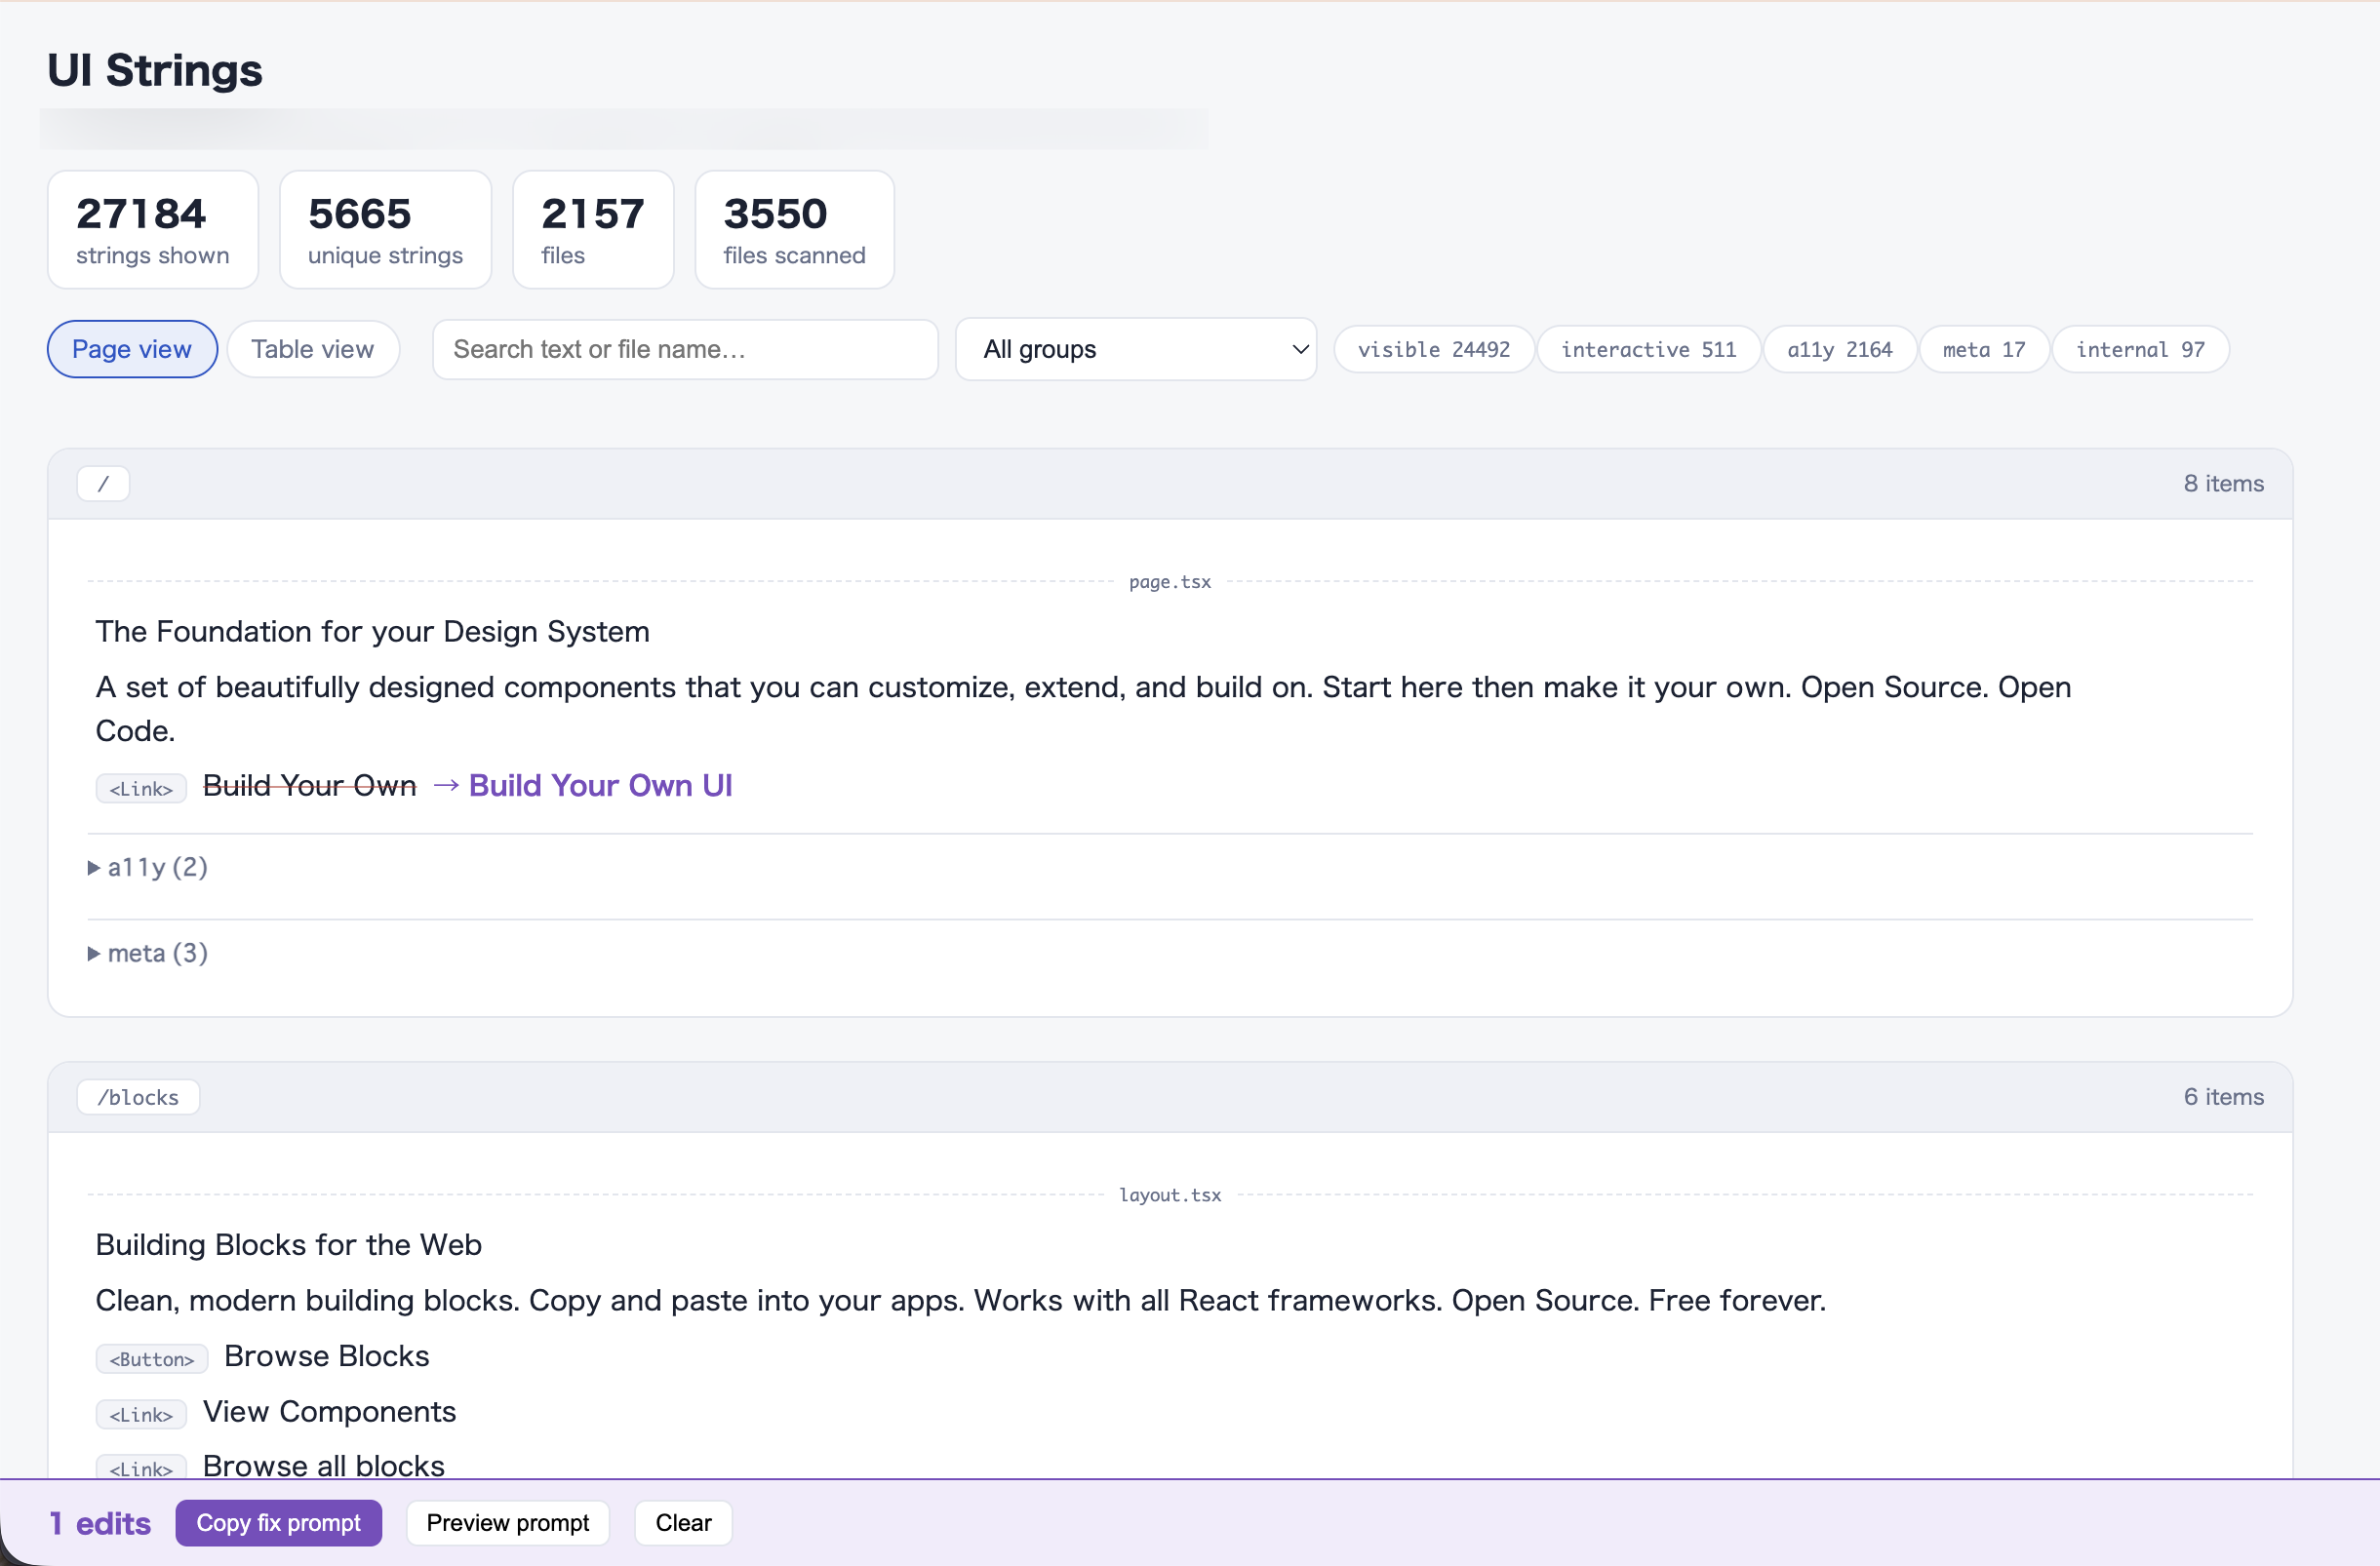Click the 8 items count label
The image size is (2380, 1566).
pyautogui.click(x=2224, y=484)
